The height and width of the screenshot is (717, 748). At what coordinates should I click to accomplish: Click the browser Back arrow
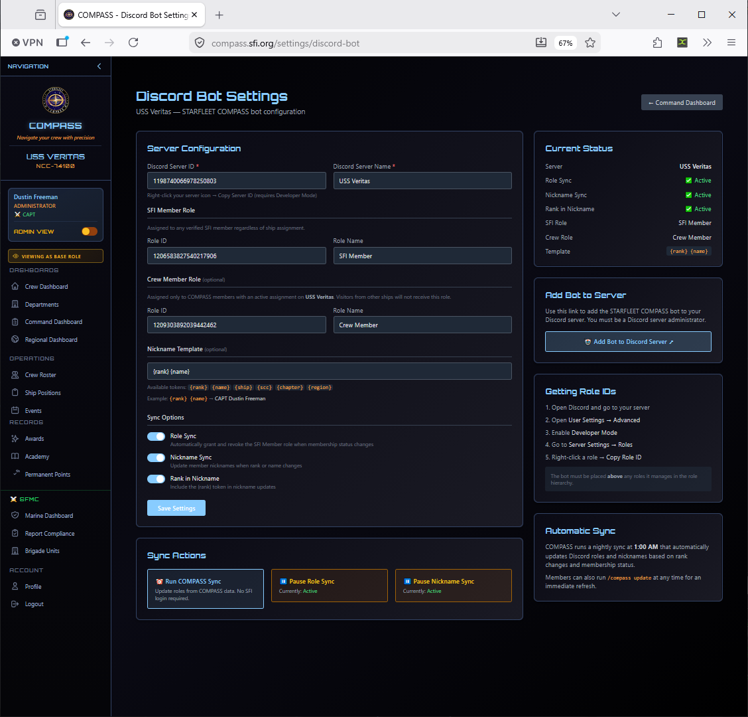pyautogui.click(x=86, y=42)
